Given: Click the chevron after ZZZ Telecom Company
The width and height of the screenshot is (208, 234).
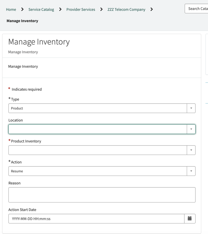Looking at the screenshot, I should pyautogui.click(x=152, y=10).
